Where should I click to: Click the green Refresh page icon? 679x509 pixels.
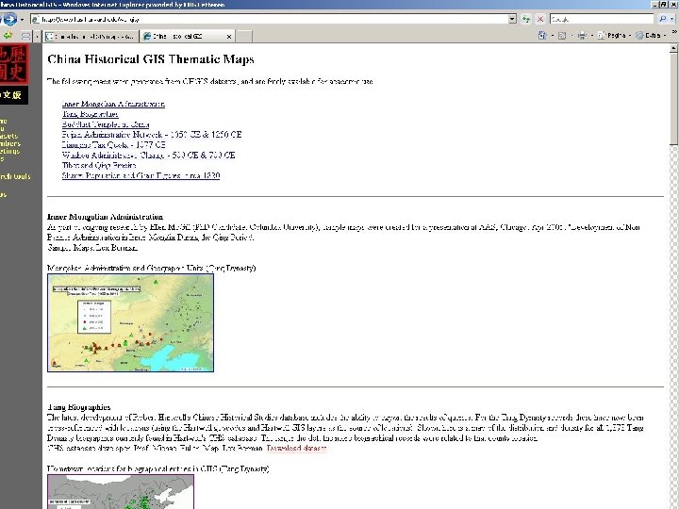click(526, 19)
